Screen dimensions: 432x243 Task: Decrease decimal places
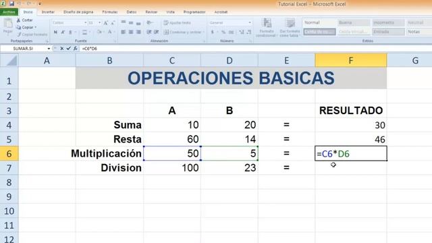tap(249, 32)
